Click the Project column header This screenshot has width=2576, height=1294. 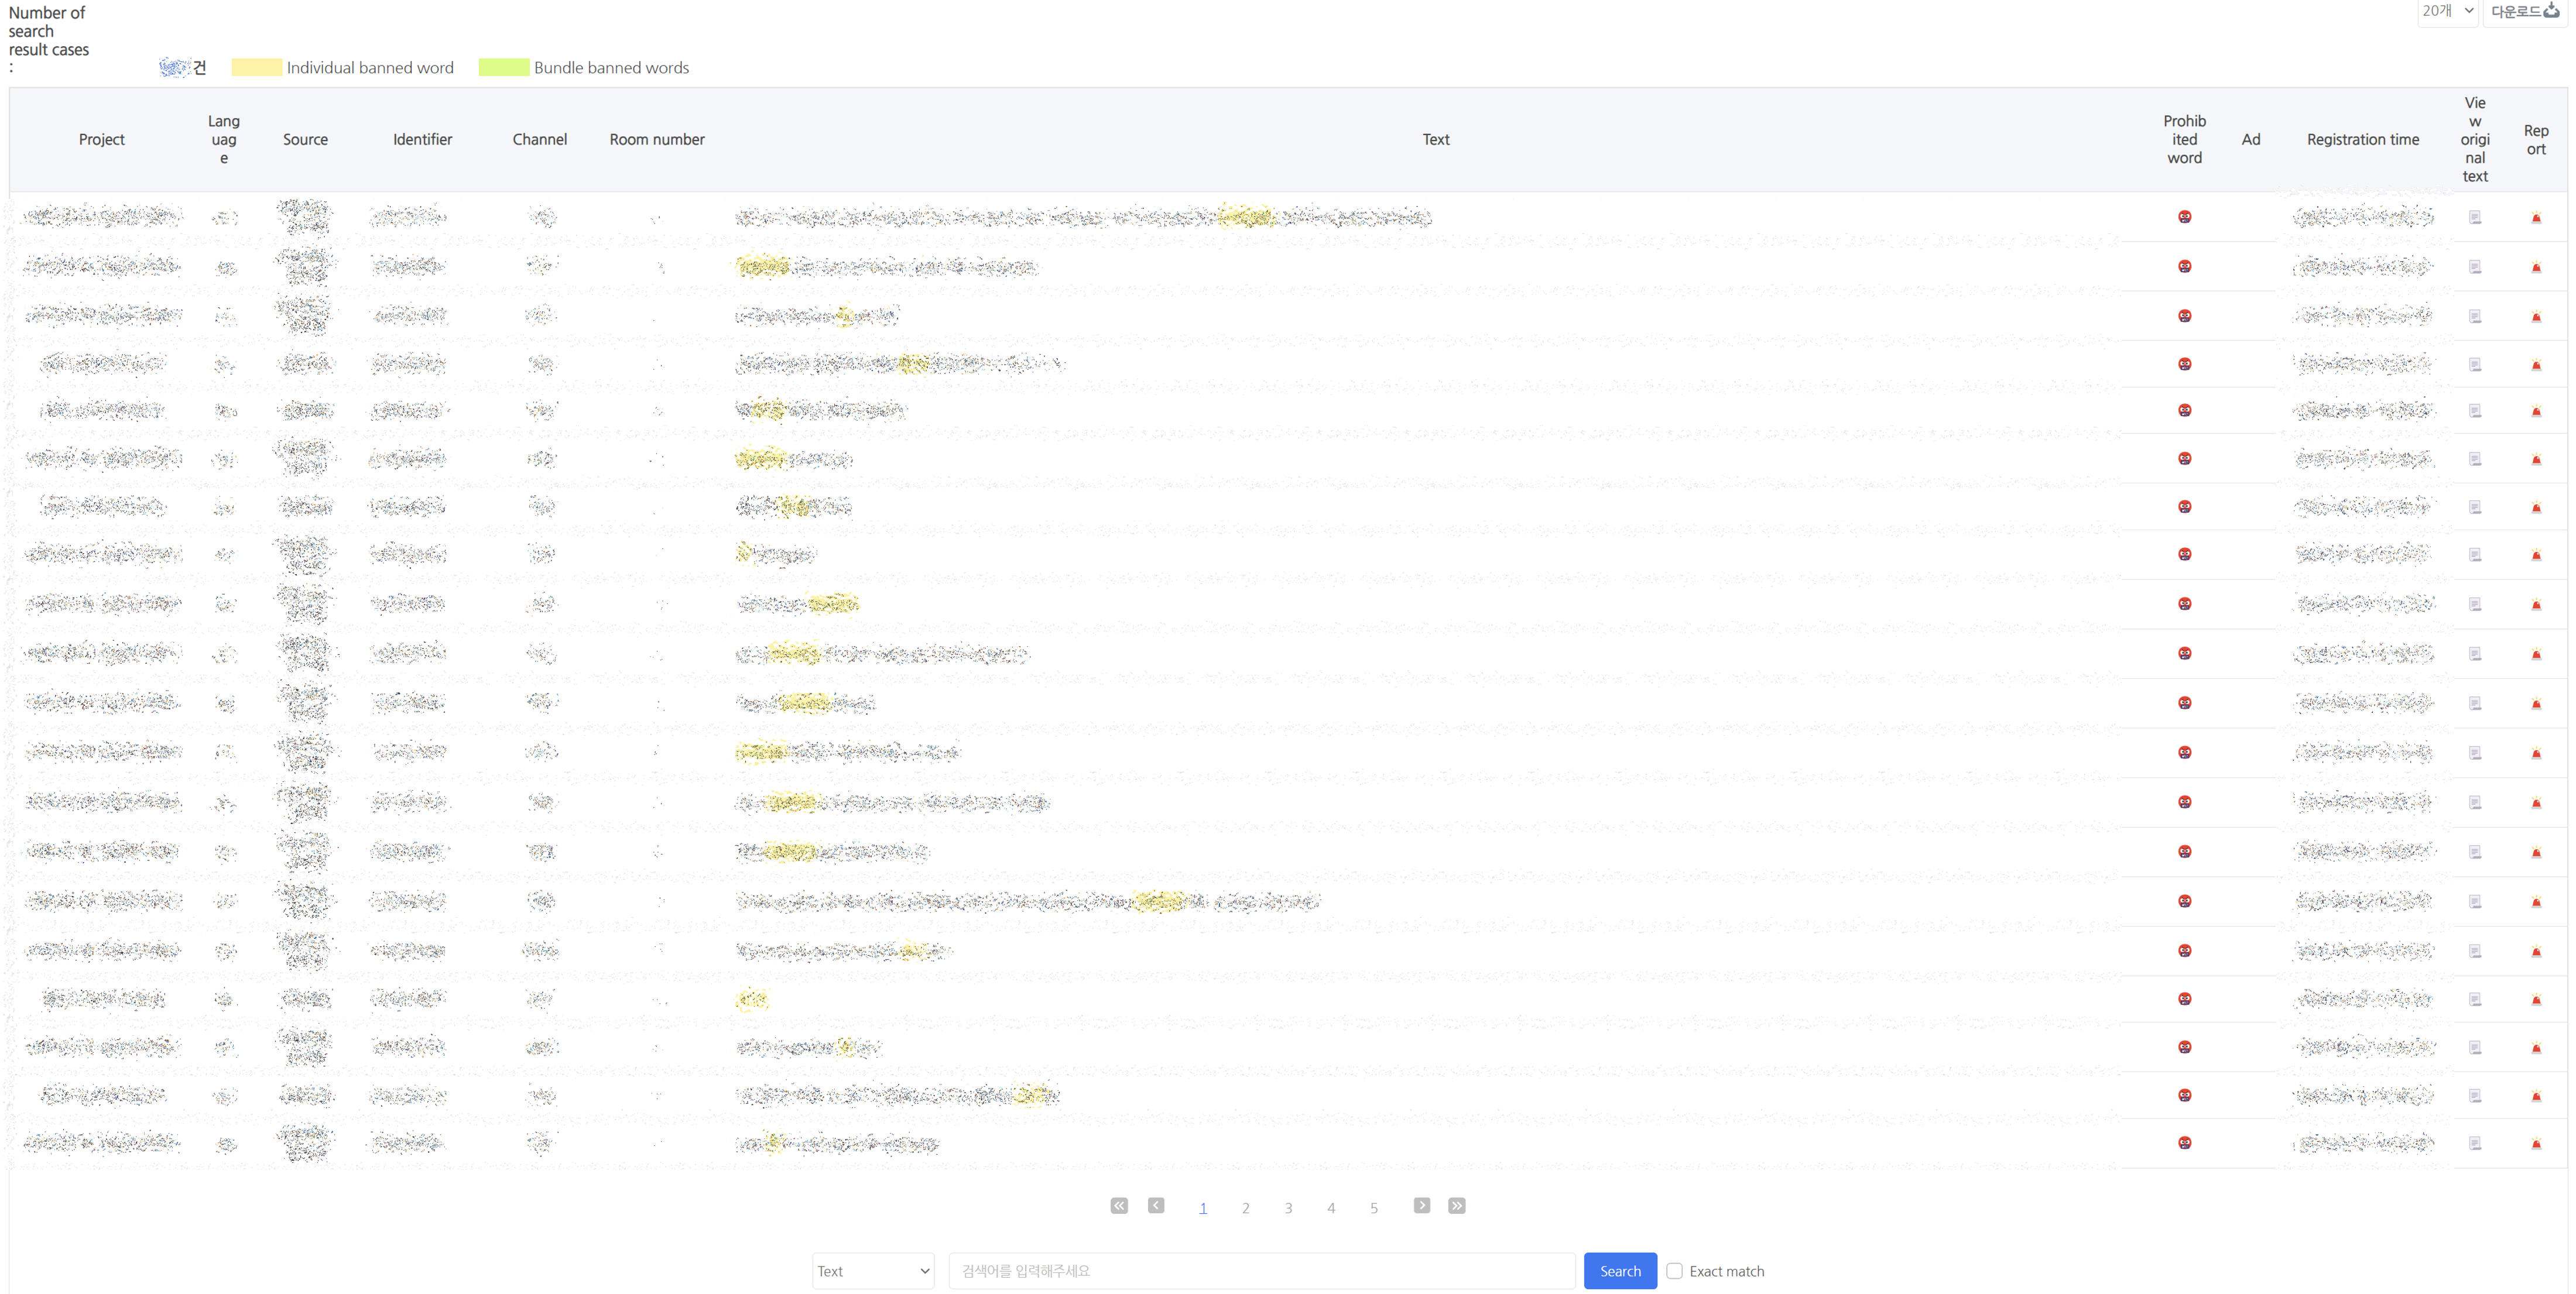(x=102, y=139)
